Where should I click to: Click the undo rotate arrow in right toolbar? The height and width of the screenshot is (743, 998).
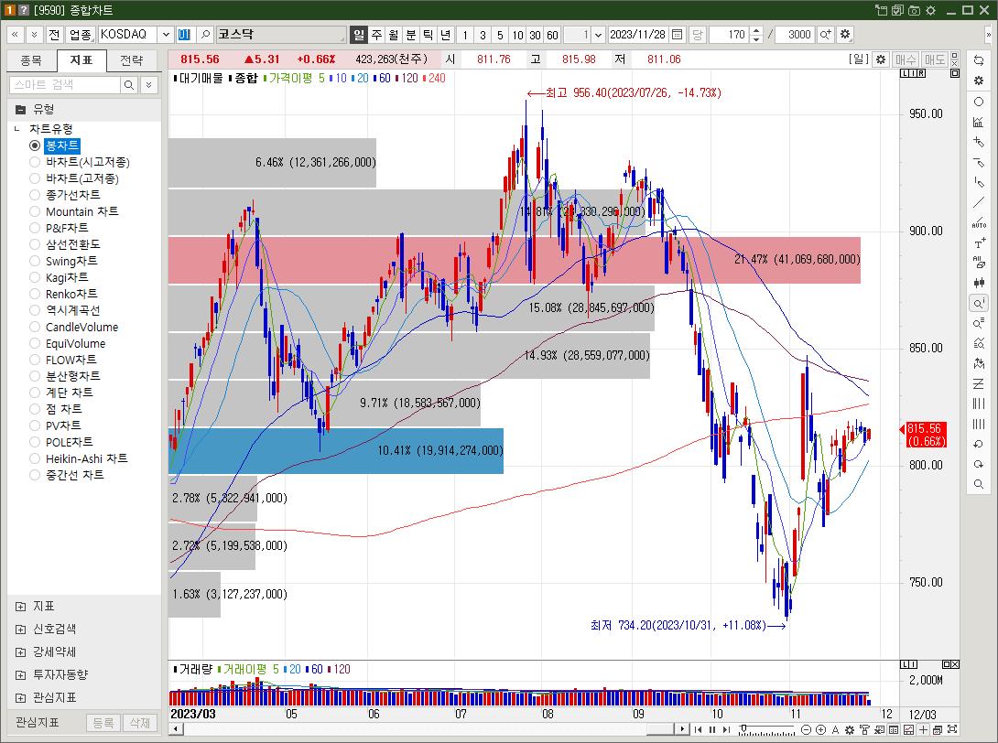tap(978, 444)
